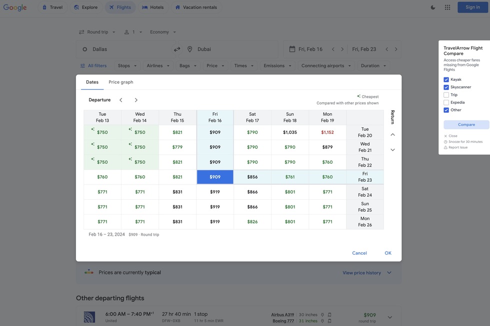Viewport: 490px width, 326px height.
Task: Toggle dark mode moon icon
Action: point(433,7)
